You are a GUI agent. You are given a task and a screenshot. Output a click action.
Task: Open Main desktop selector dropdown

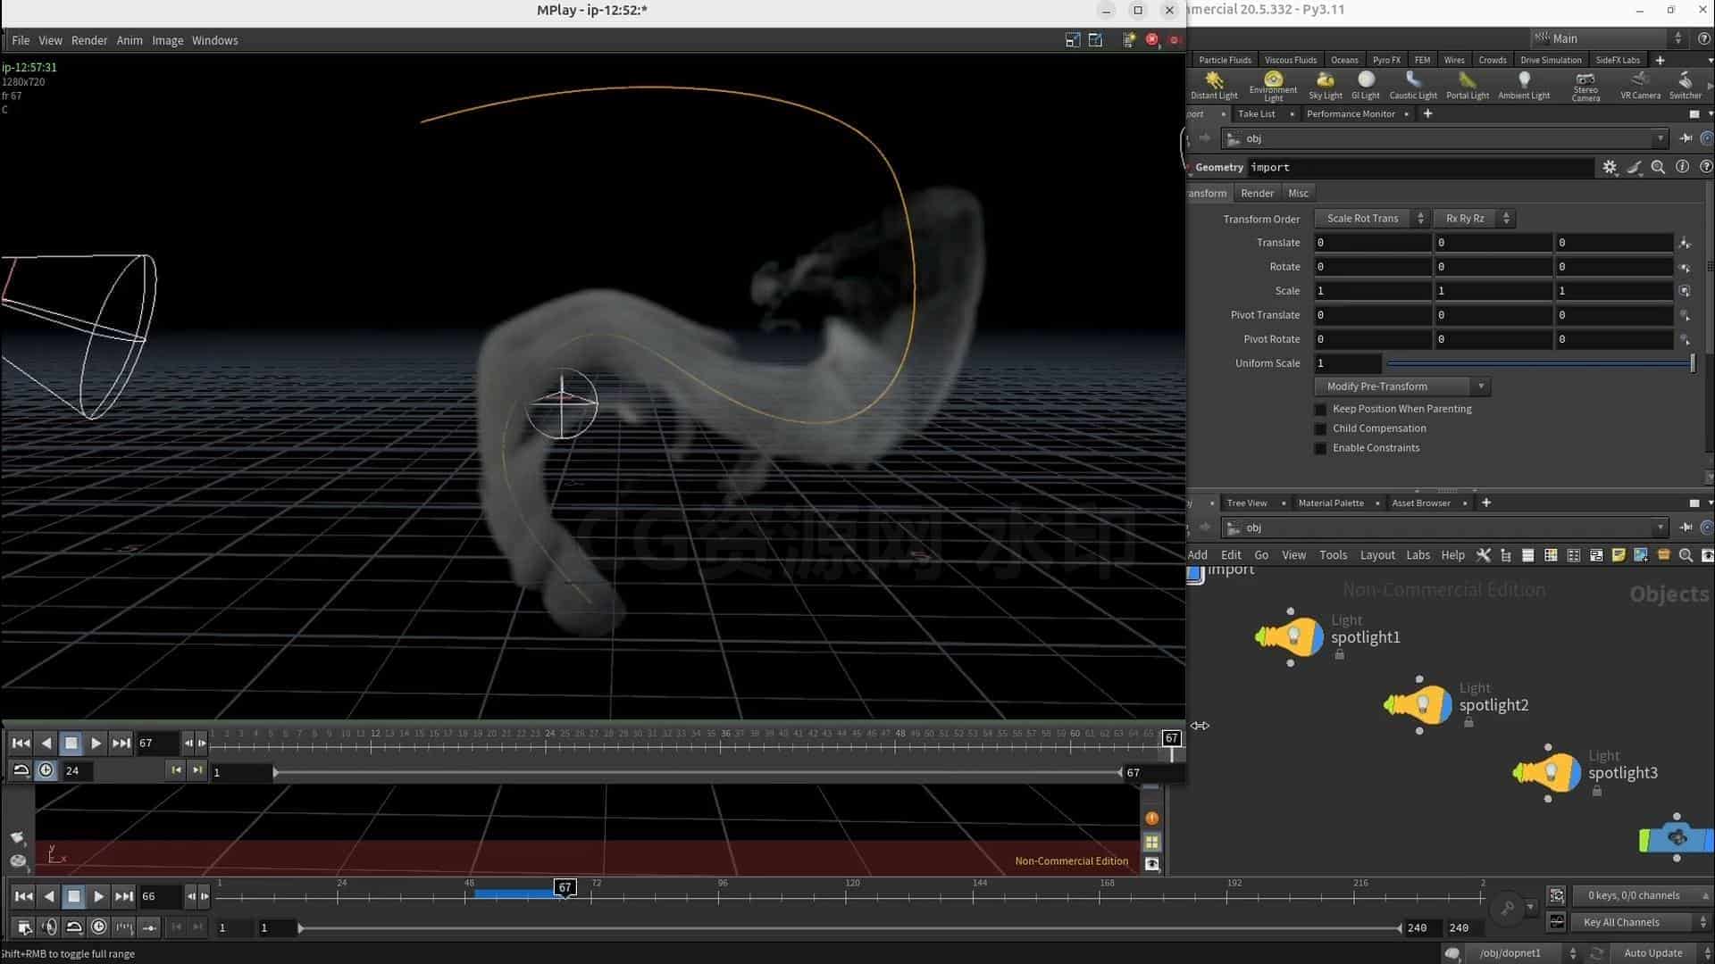coord(1608,38)
